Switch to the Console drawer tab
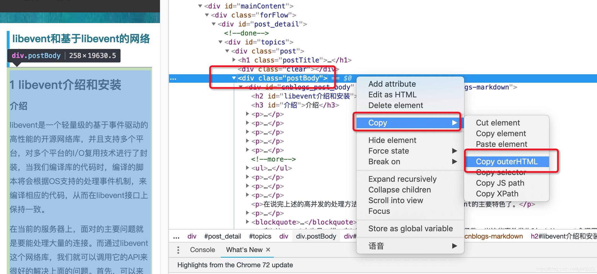 pyautogui.click(x=202, y=250)
